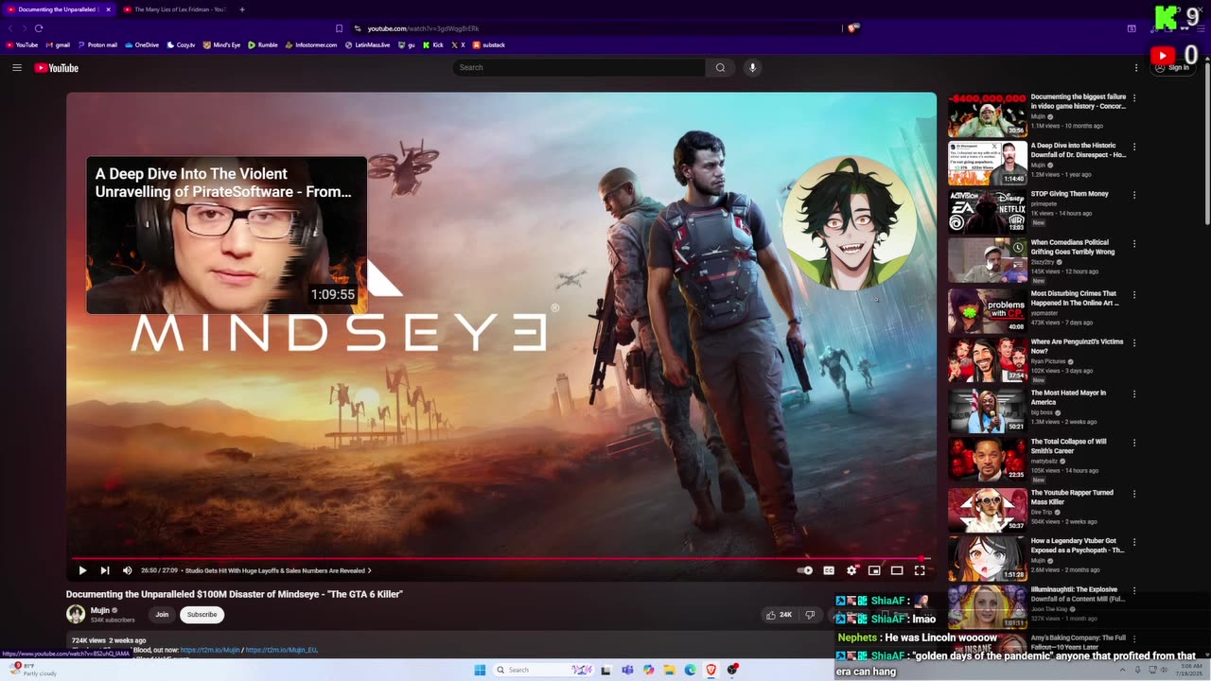Open the Mujin channel avatar

[76, 614]
